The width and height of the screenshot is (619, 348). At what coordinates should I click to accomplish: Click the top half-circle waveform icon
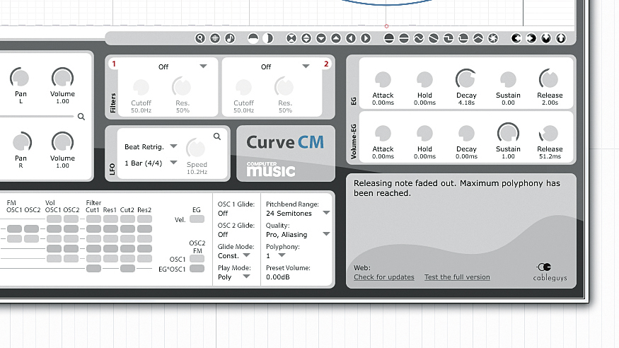253,38
